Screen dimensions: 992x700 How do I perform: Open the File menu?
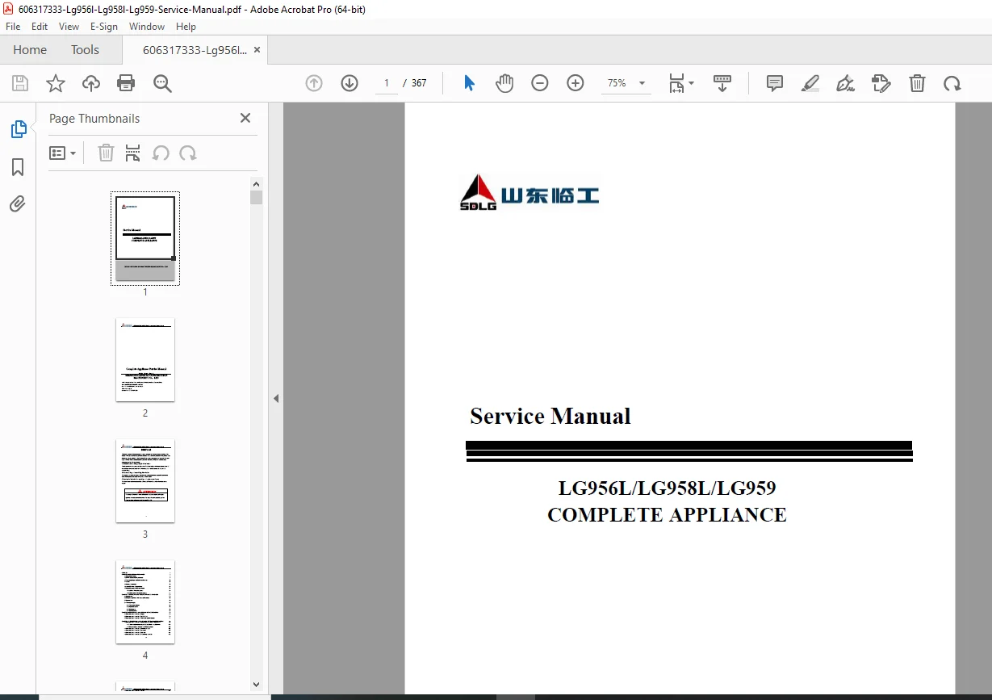(x=13, y=27)
